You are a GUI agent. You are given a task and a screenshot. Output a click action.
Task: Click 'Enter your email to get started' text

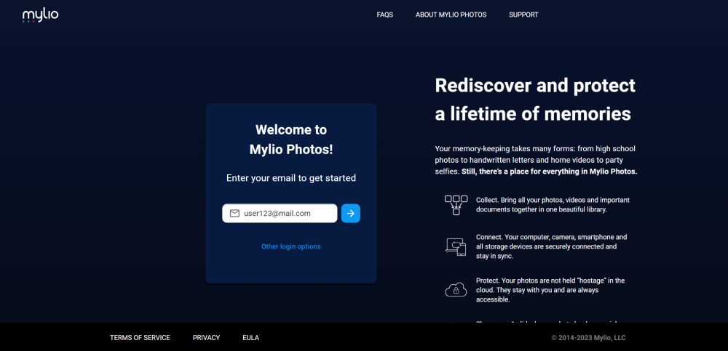291,178
